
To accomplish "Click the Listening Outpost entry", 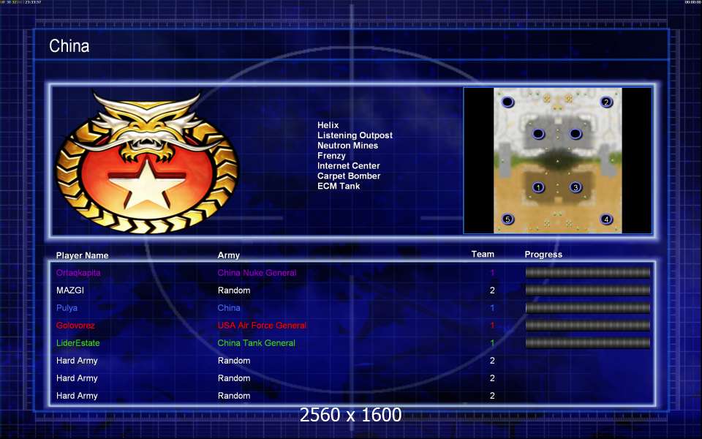I will click(355, 135).
